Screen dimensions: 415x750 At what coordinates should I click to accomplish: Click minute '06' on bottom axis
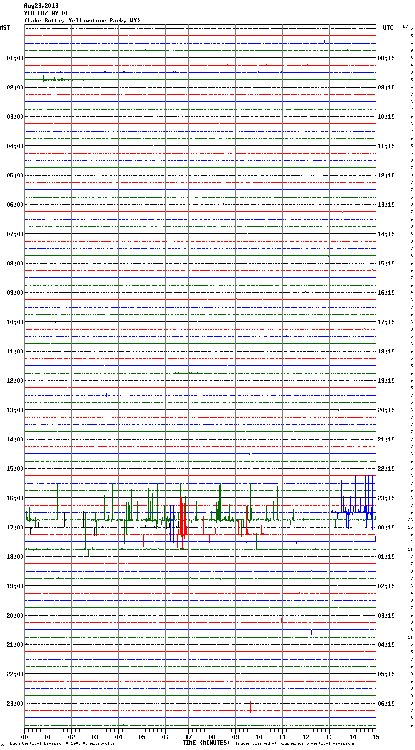coord(165,737)
